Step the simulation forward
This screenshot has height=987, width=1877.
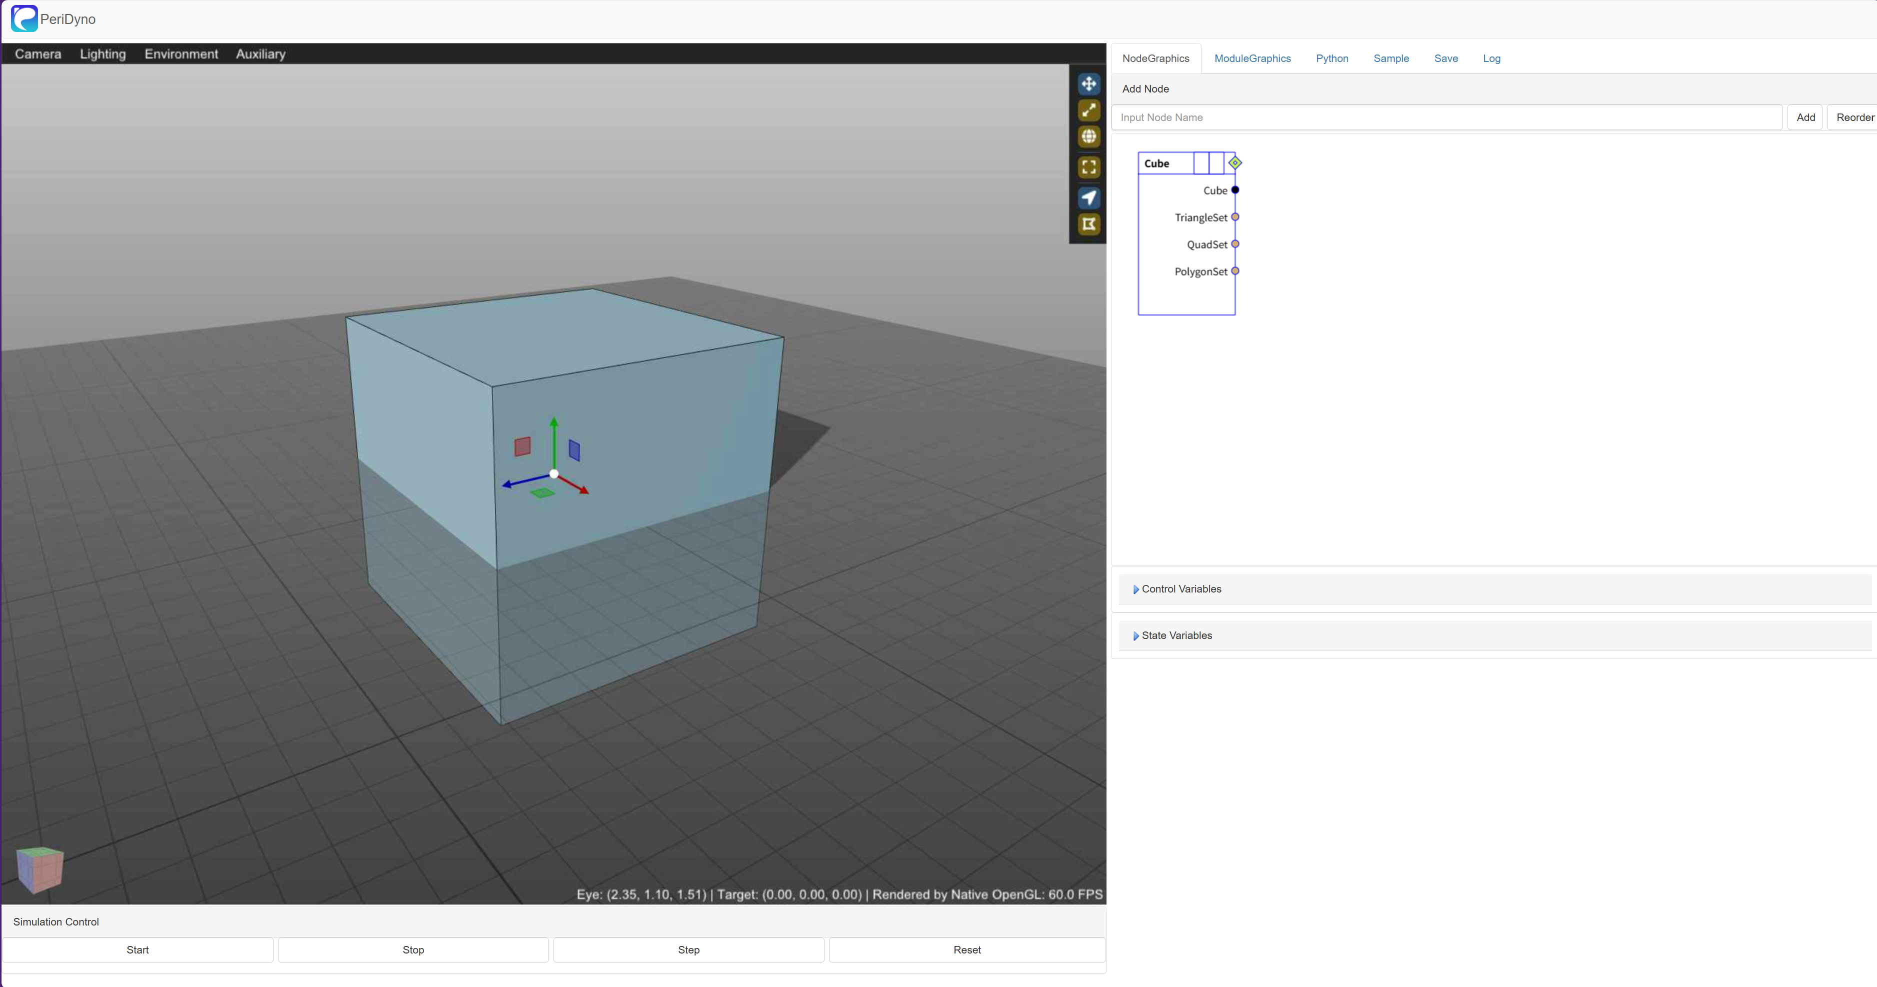click(x=688, y=950)
